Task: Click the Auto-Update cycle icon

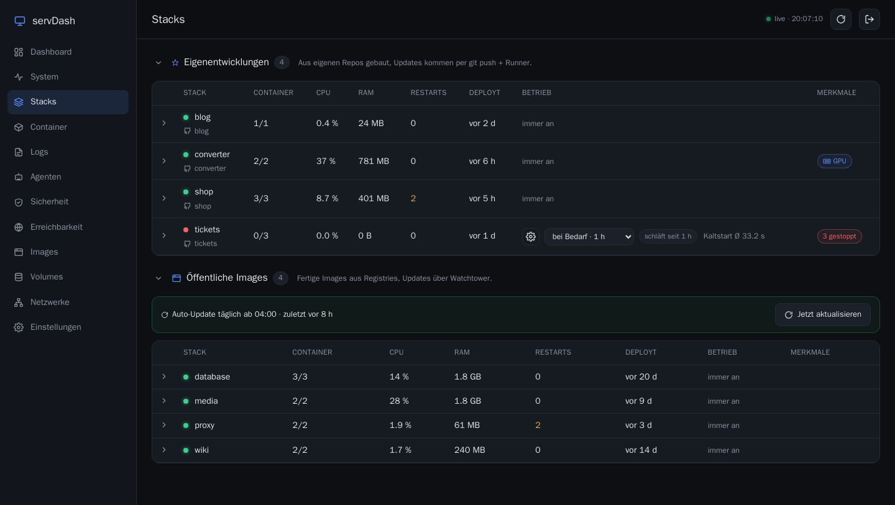Action: pyautogui.click(x=165, y=315)
